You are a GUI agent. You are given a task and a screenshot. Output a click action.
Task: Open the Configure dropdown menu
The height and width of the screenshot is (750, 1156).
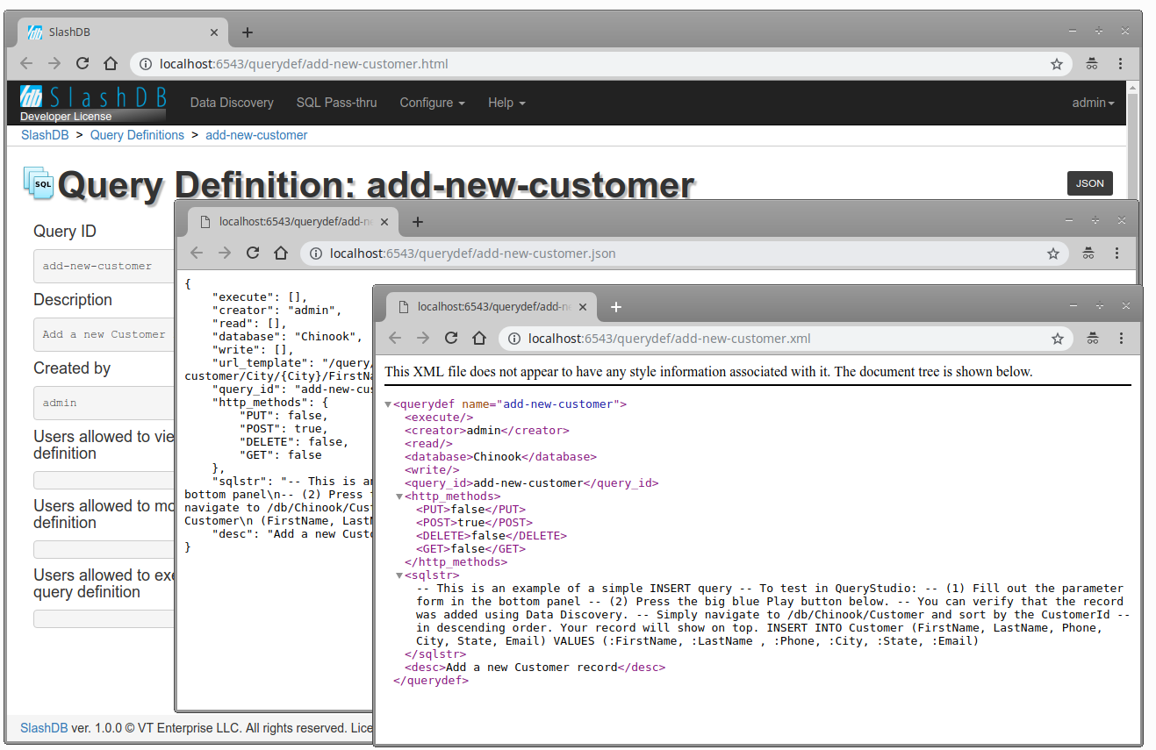(x=432, y=103)
